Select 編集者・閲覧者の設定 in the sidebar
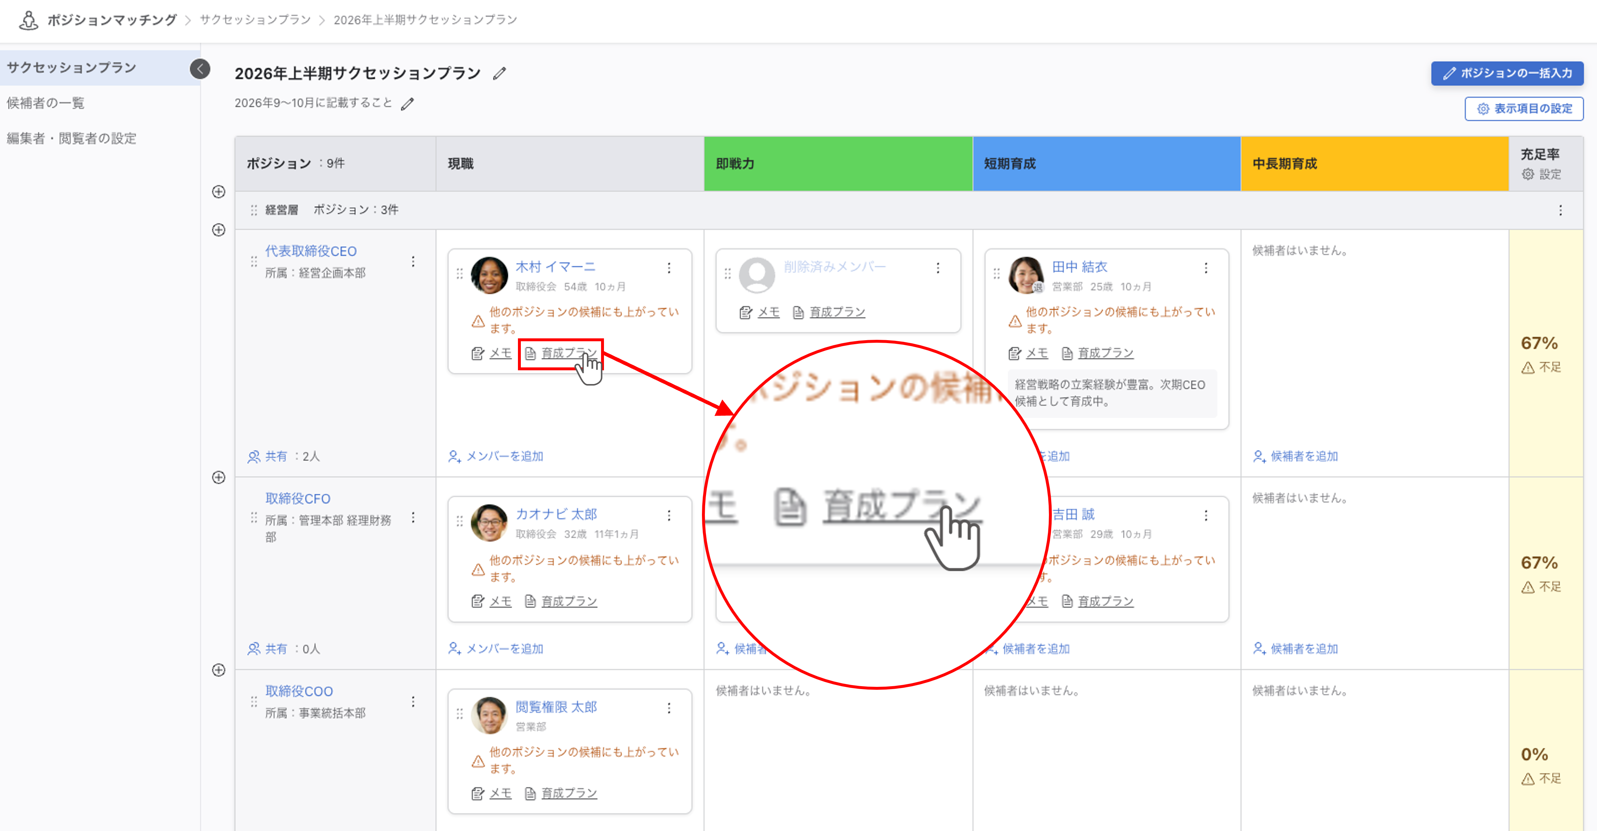The image size is (1597, 831). click(71, 138)
